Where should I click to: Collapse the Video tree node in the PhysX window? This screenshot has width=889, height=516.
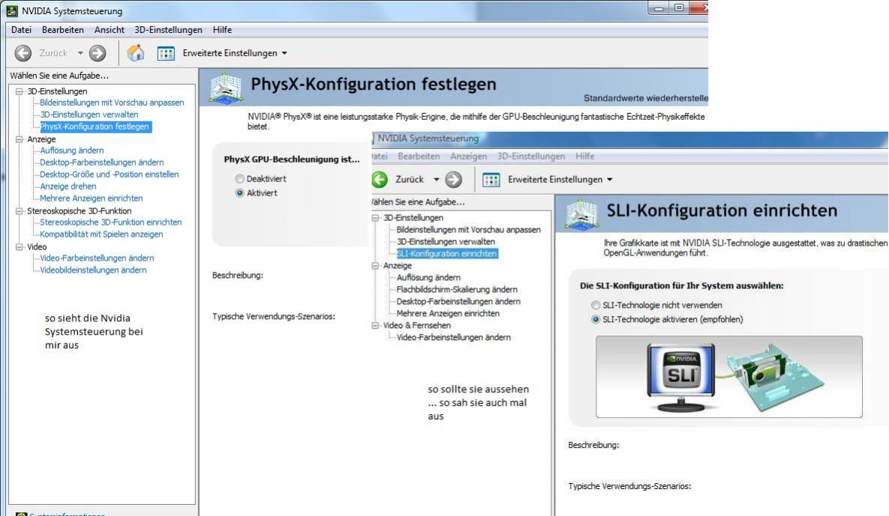(20, 246)
